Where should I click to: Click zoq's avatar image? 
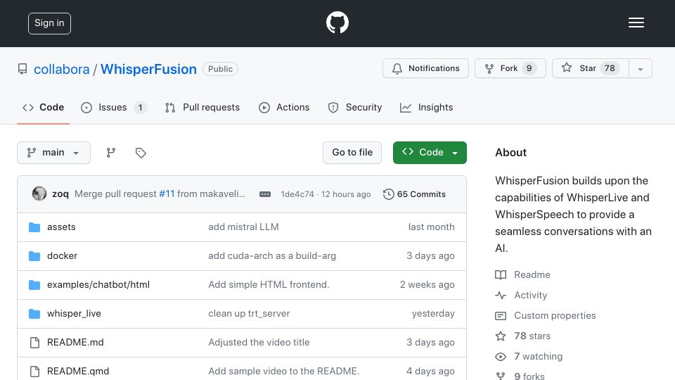tap(39, 194)
